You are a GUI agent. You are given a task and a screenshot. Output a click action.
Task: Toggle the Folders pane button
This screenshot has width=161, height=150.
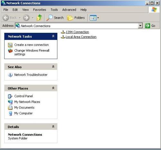[x=76, y=18]
